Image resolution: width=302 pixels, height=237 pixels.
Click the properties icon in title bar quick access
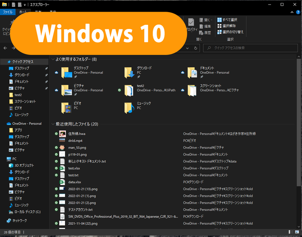[13, 5]
